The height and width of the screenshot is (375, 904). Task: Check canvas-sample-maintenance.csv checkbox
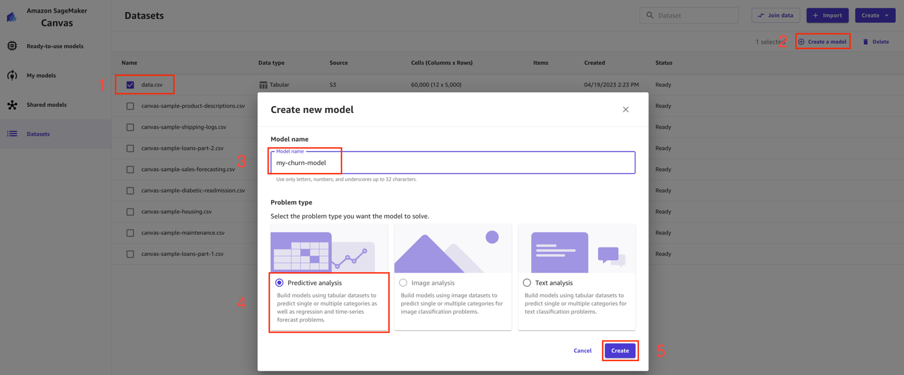coord(130,233)
